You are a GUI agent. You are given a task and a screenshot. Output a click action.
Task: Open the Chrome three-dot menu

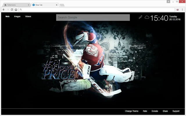pos(182,10)
